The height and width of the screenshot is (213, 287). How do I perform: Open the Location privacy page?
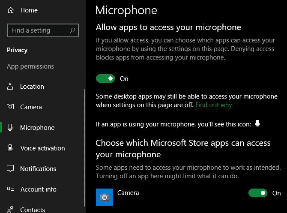click(32, 87)
